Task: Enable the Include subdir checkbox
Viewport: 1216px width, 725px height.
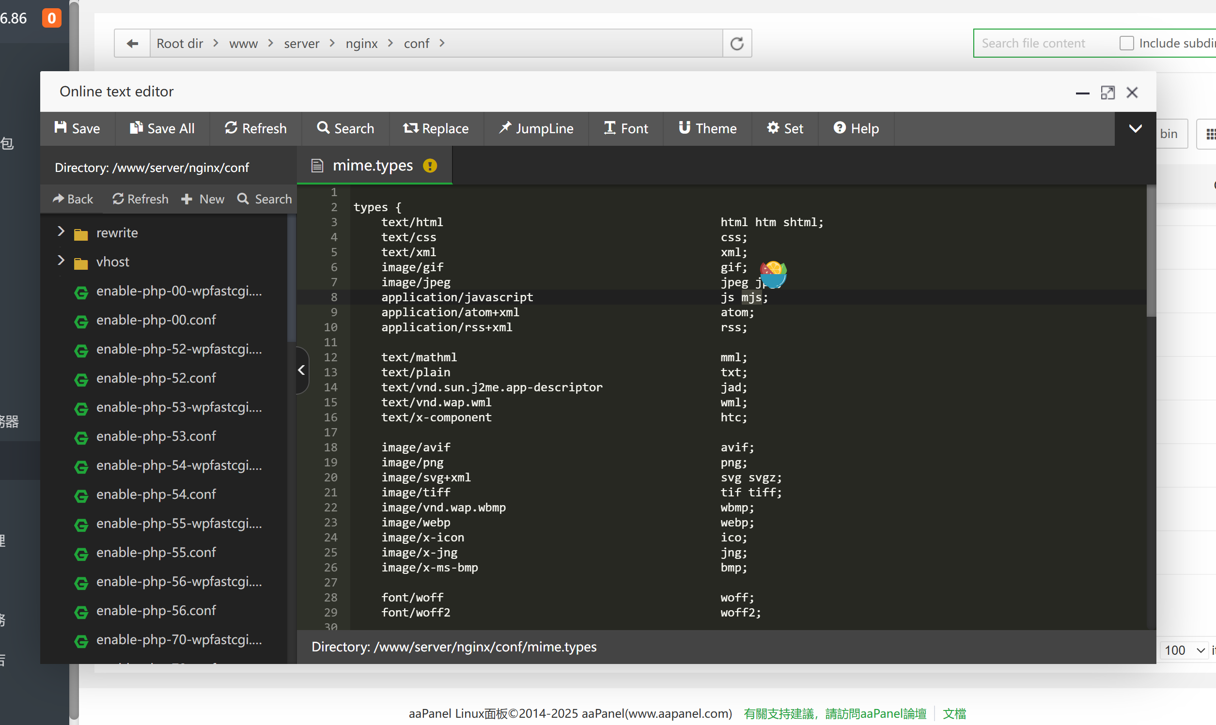Action: pyautogui.click(x=1126, y=44)
